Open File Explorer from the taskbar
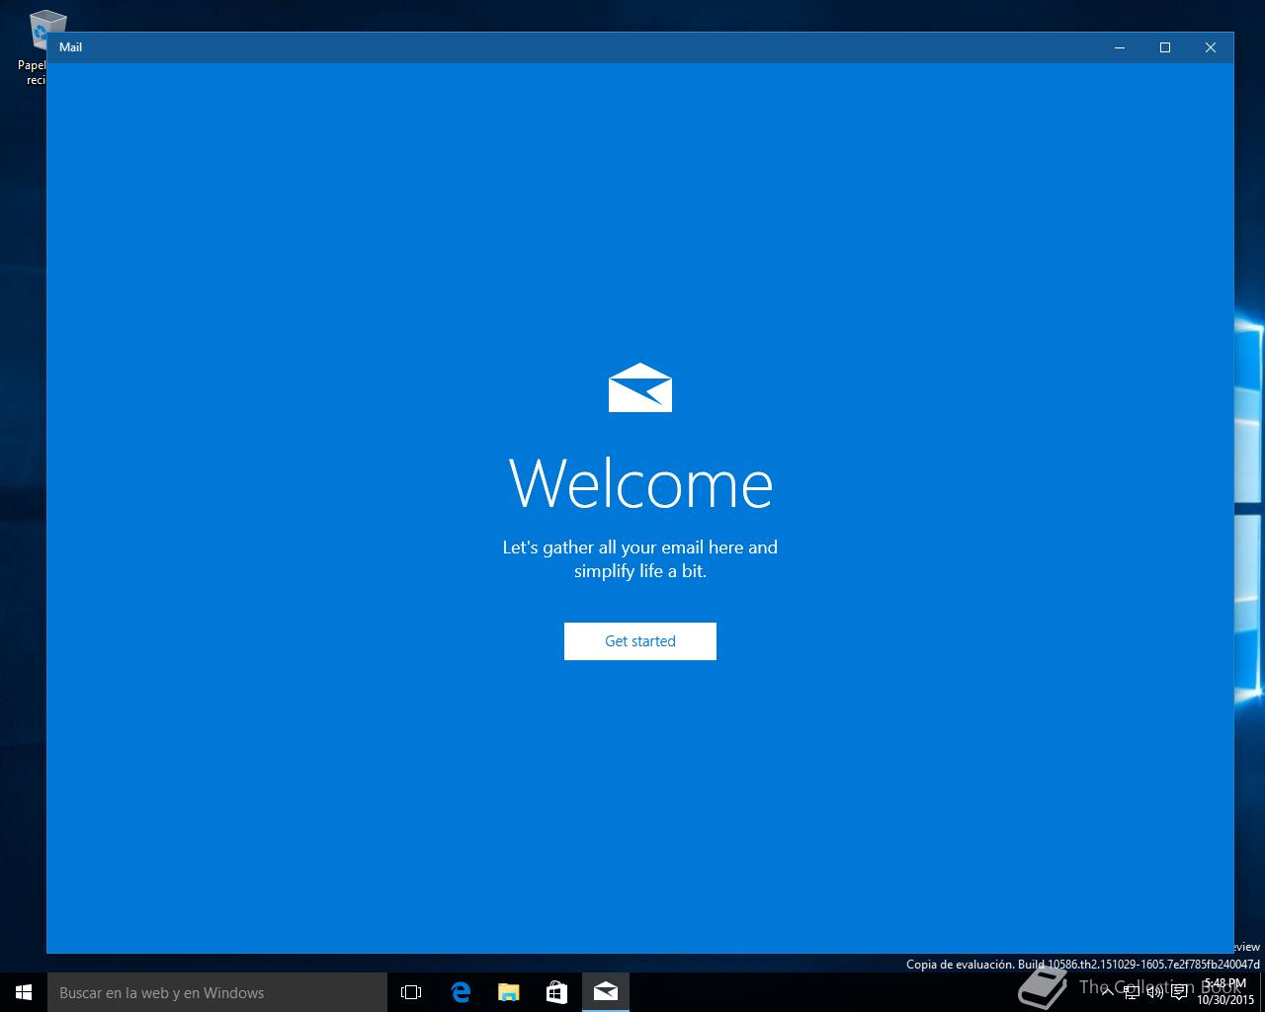 (508, 992)
